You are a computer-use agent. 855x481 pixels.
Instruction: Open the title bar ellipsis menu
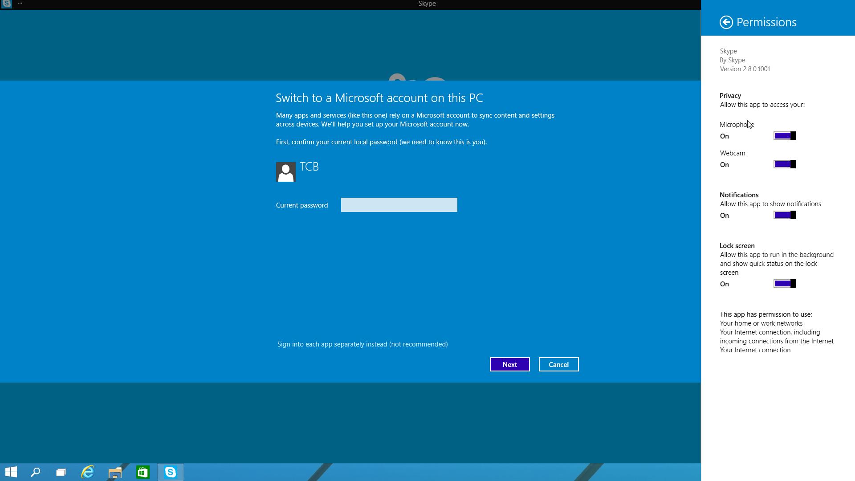[20, 3]
